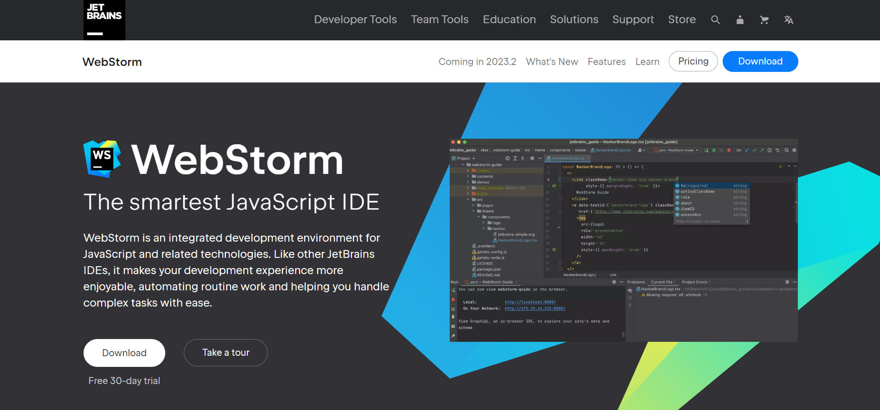
Task: Open the site search icon
Action: (715, 20)
